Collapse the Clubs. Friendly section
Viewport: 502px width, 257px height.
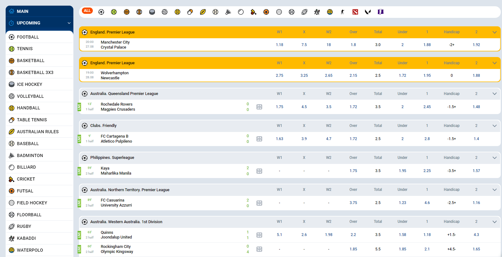click(494, 126)
